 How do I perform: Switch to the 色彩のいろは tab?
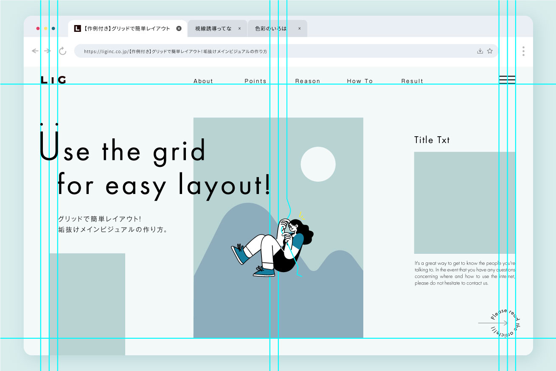271,28
